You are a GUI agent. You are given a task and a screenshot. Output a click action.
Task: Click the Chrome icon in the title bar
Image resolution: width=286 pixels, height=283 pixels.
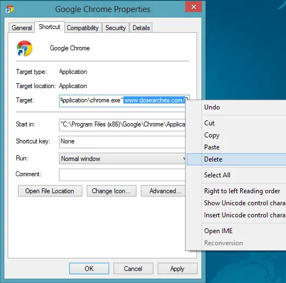pyautogui.click(x=9, y=9)
